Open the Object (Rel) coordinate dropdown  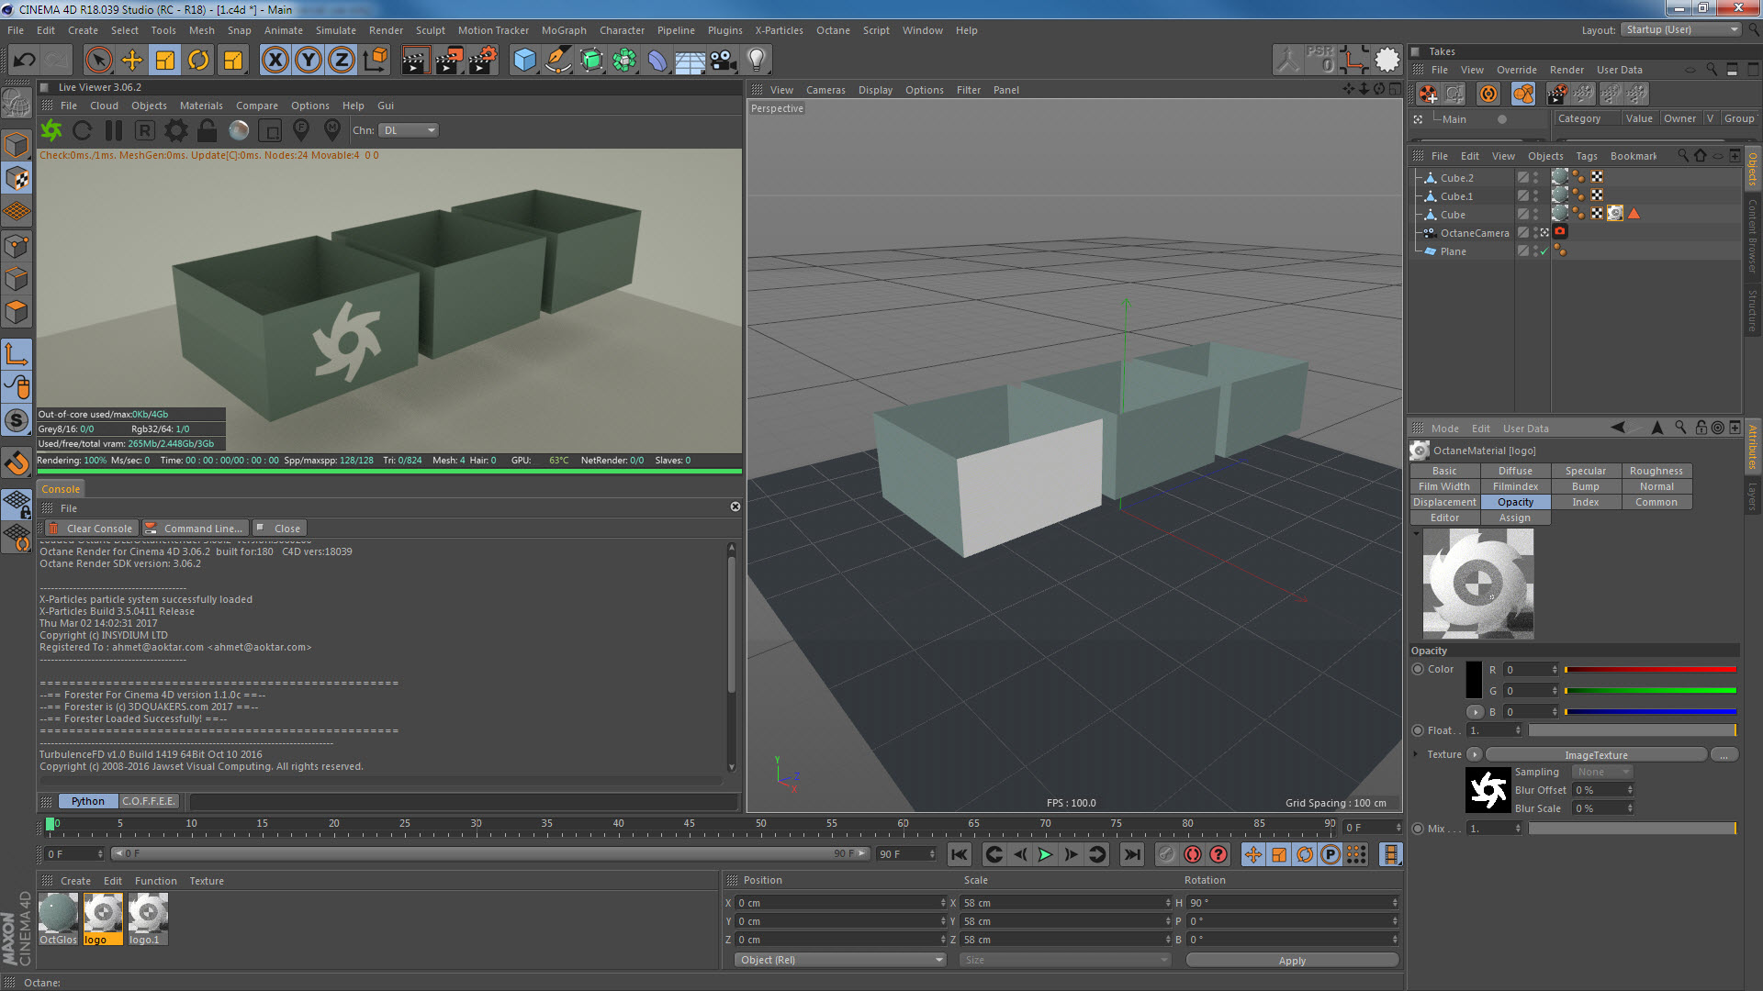839,960
